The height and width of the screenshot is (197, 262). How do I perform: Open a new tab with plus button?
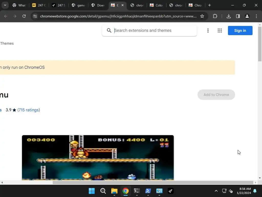click(209, 5)
